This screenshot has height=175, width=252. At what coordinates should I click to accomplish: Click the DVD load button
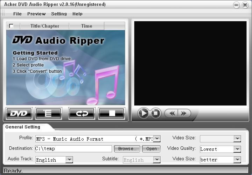pos(19,113)
